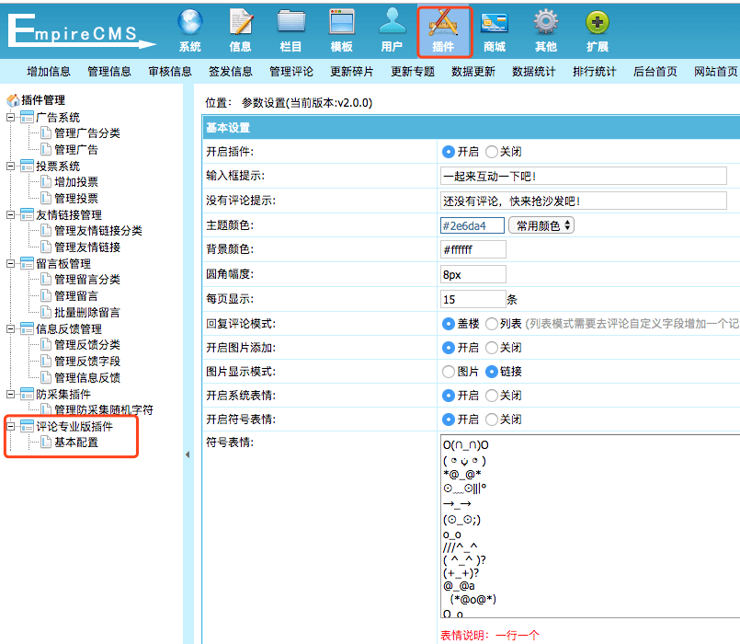The width and height of the screenshot is (740, 644).
Task: Select 列表 for reply comment mode
Action: tap(492, 324)
